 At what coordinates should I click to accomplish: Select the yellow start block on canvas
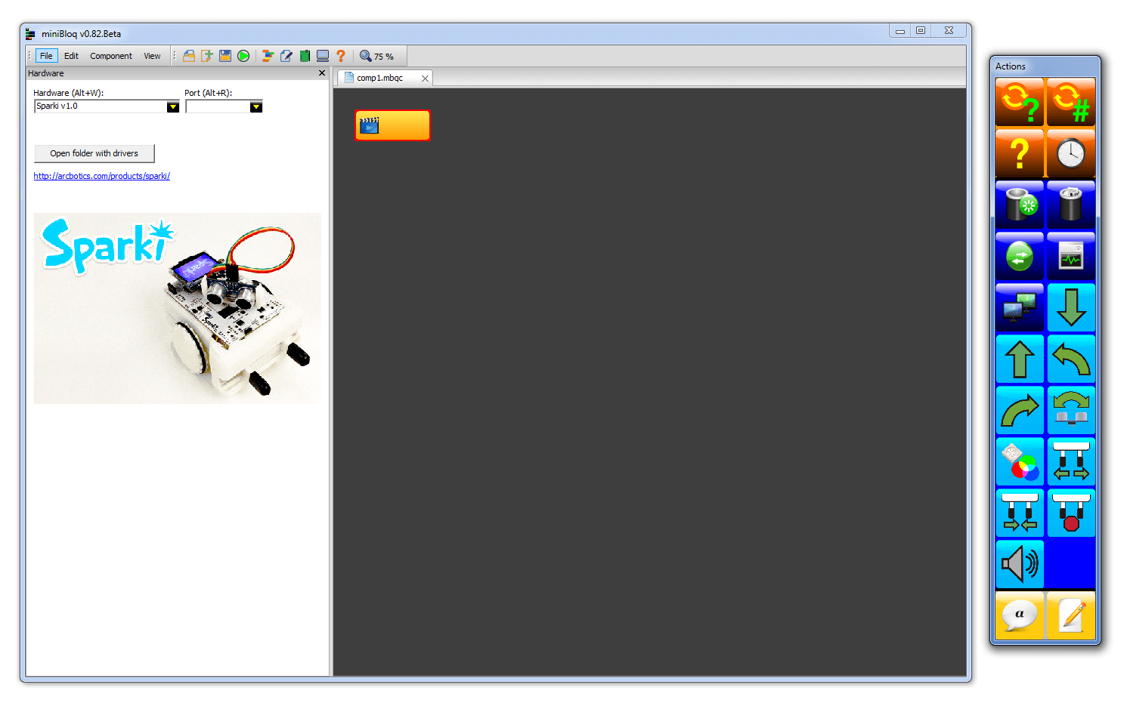[x=392, y=125]
